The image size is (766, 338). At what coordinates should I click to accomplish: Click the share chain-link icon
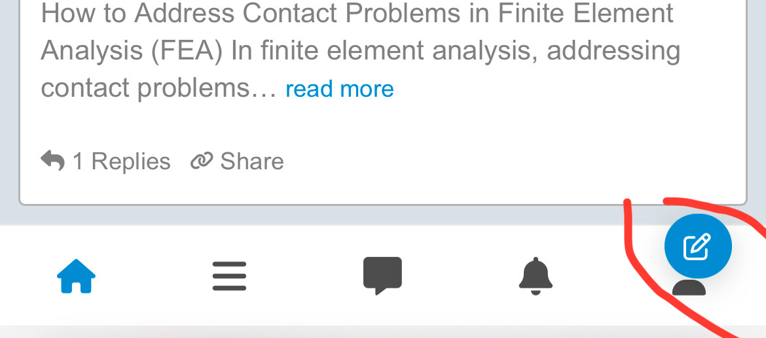point(202,161)
